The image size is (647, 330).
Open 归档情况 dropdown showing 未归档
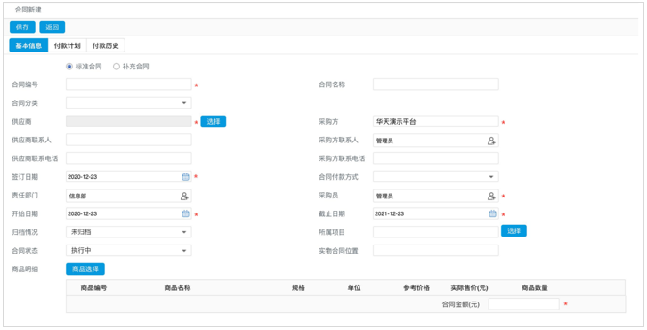point(129,232)
